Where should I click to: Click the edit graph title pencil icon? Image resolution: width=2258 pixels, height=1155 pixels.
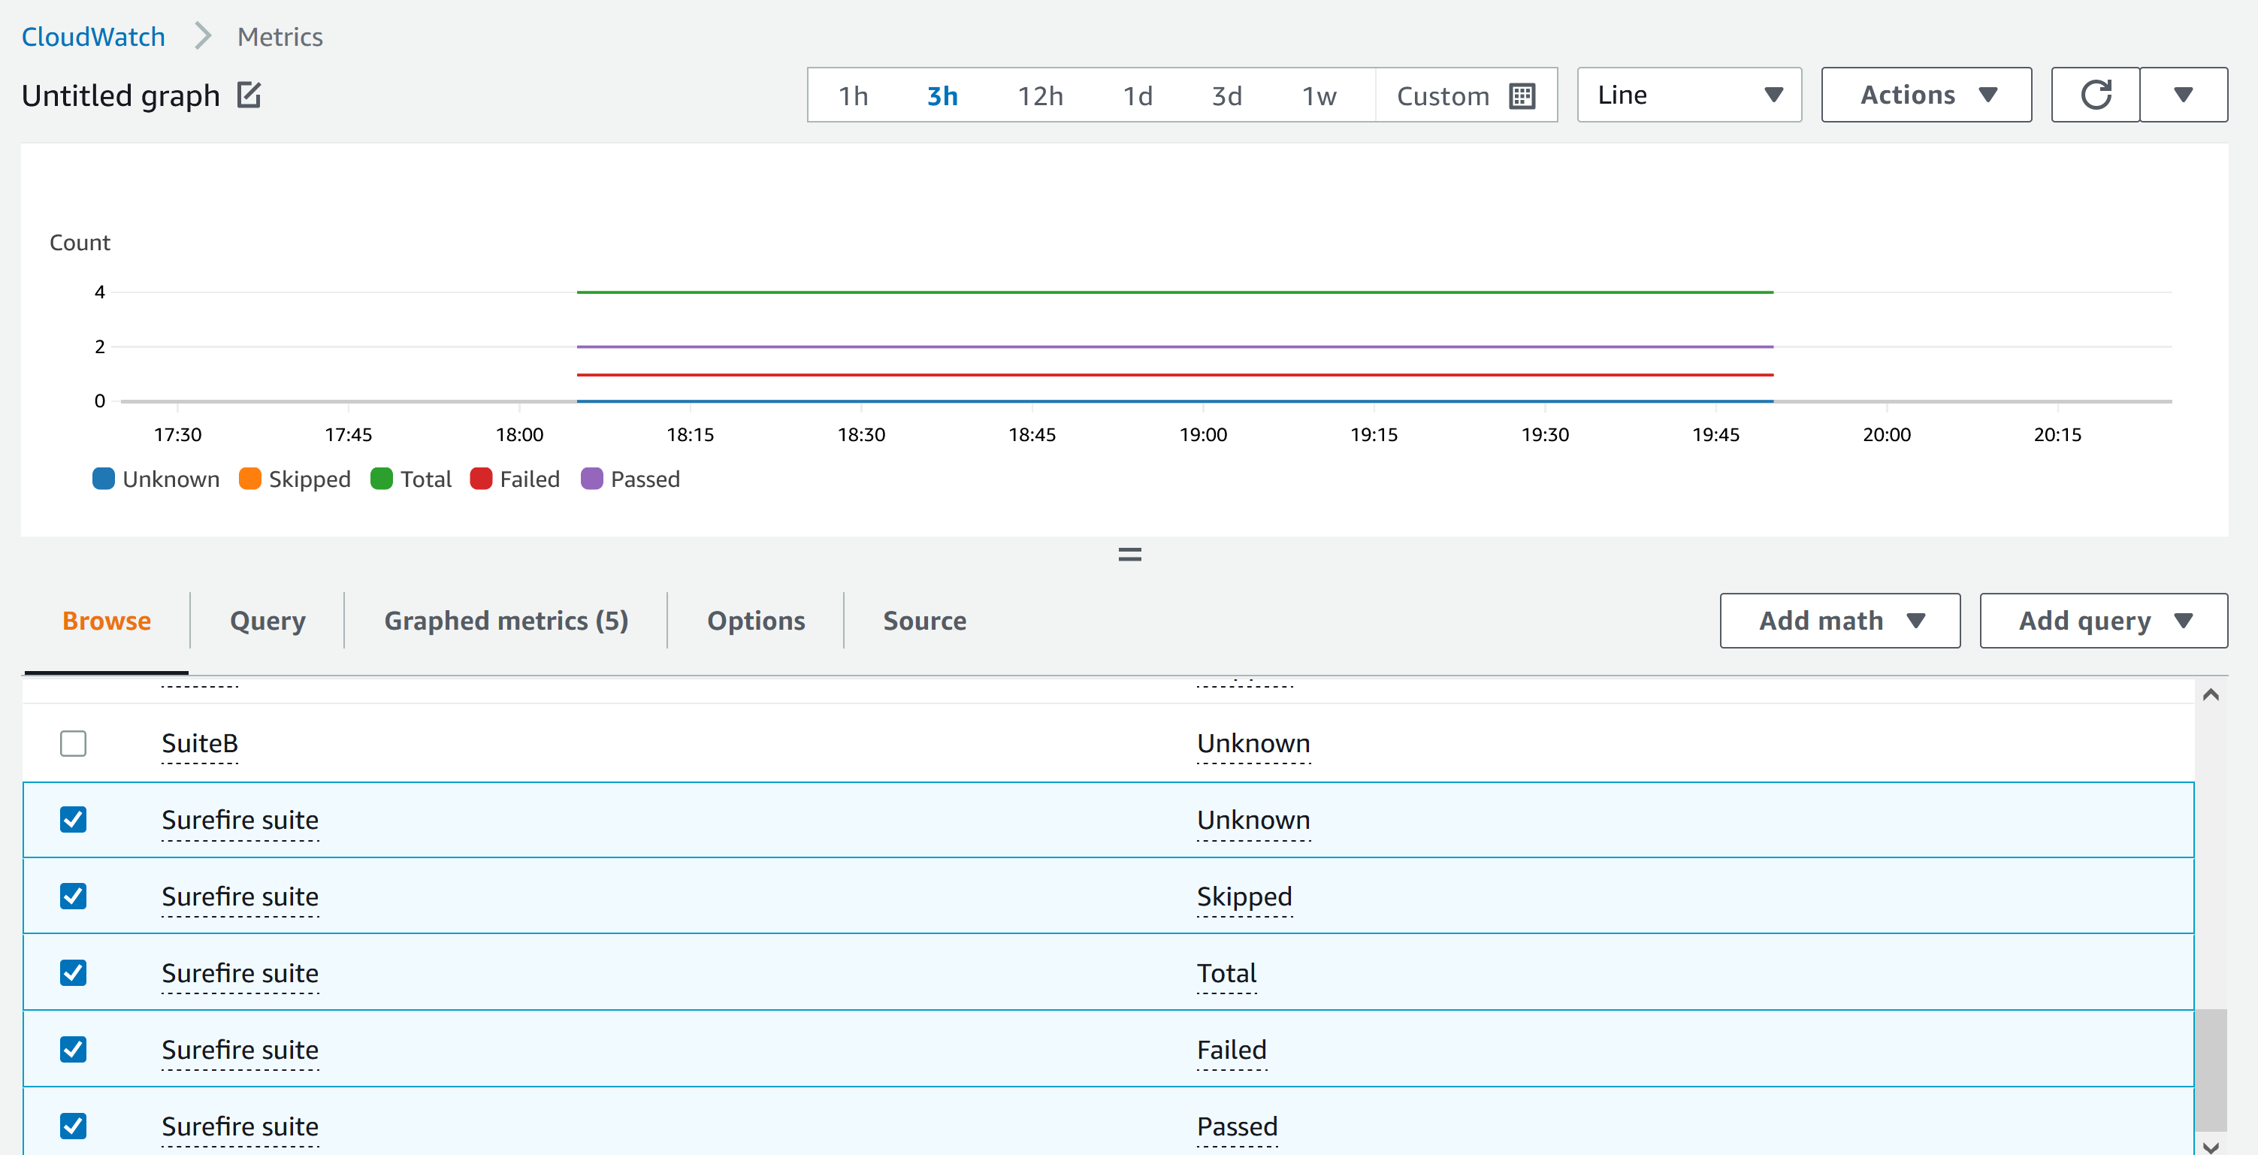click(x=249, y=95)
